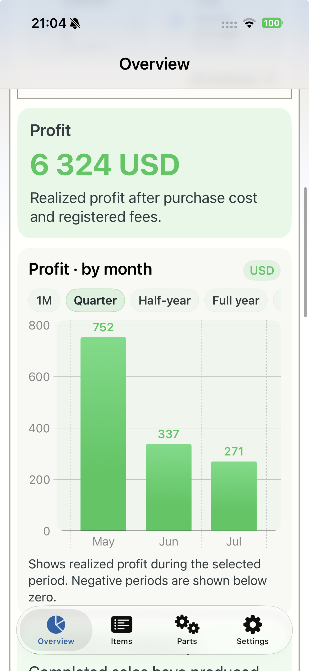Tap the Wi-Fi status icon
309x671 pixels.
[249, 23]
